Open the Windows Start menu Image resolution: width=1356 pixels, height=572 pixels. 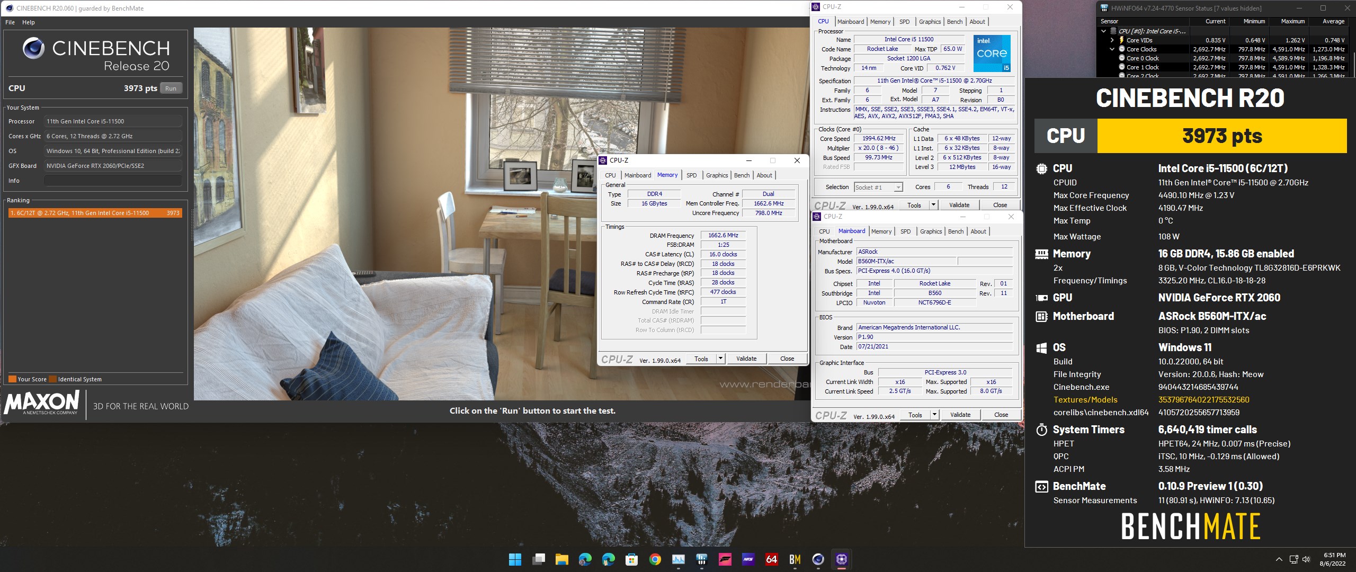point(515,559)
